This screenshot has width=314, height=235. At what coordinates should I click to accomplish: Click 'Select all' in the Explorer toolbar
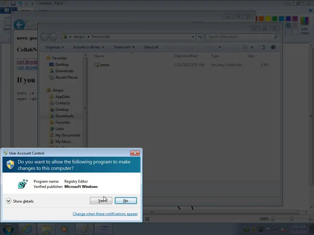pos(151,47)
